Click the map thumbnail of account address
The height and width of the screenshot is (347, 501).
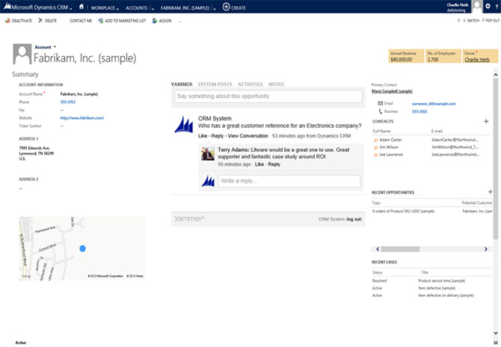pos(82,248)
